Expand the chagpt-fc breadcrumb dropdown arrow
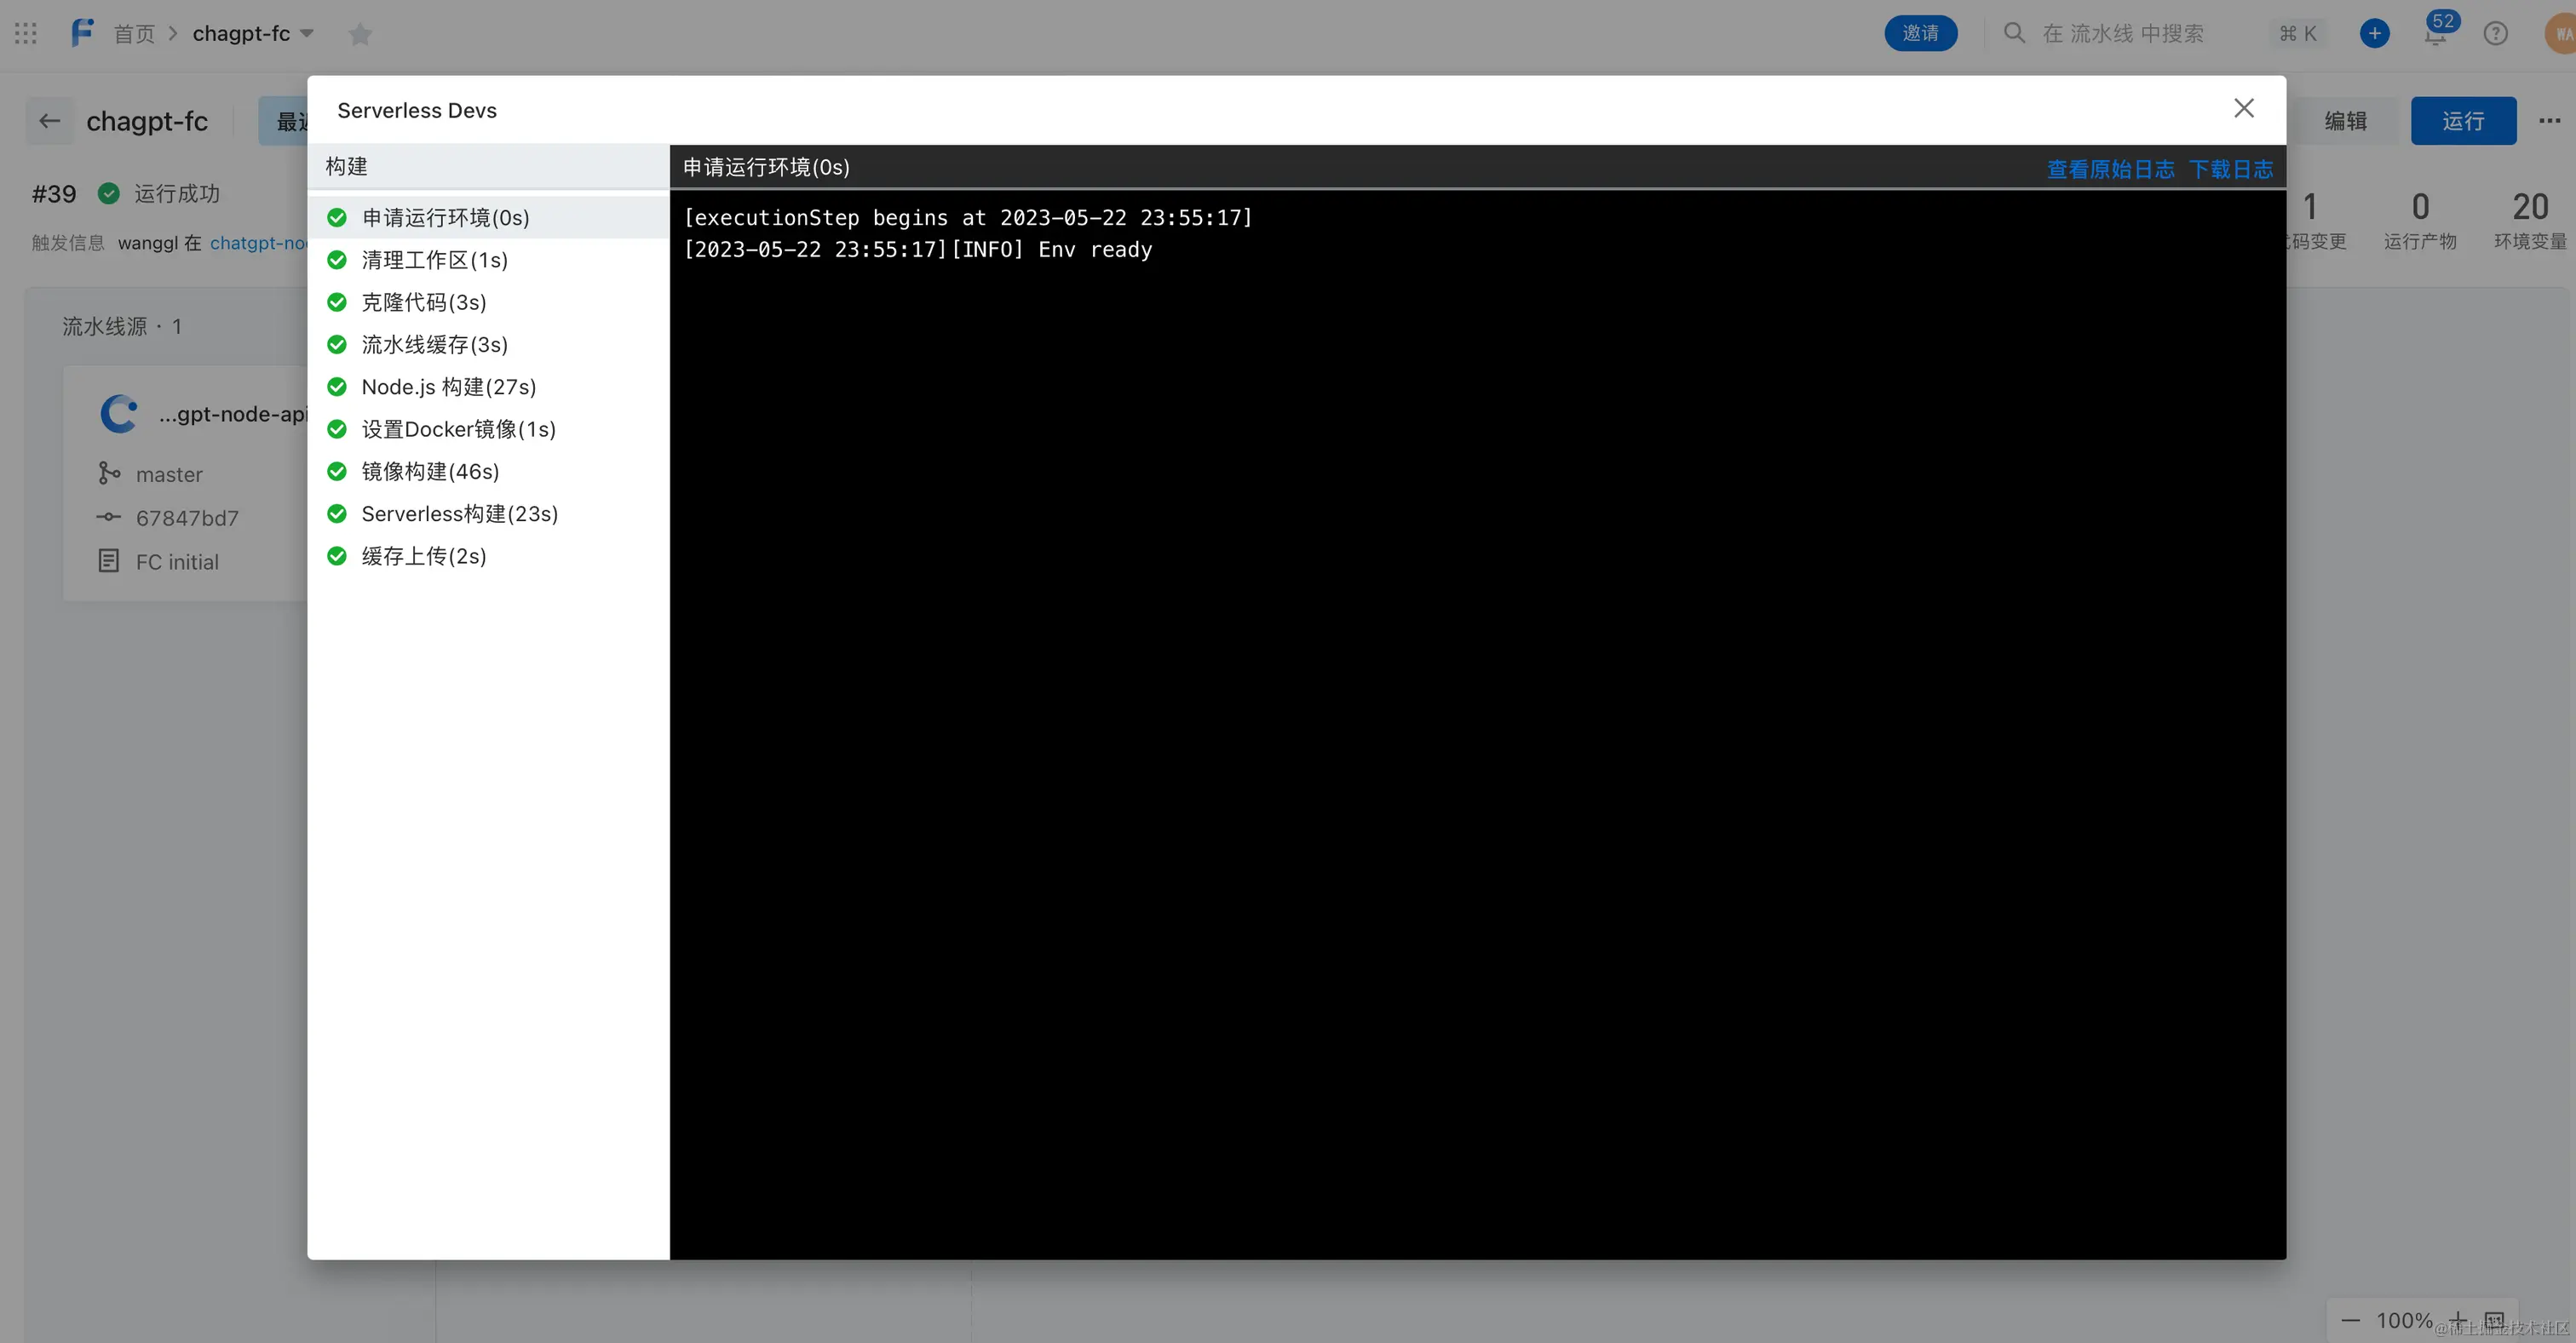This screenshot has width=2576, height=1343. tap(307, 34)
